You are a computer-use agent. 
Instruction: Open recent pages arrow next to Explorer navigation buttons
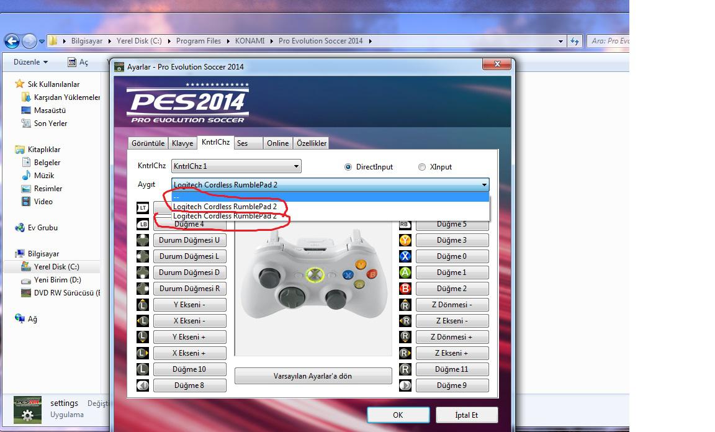(x=42, y=41)
